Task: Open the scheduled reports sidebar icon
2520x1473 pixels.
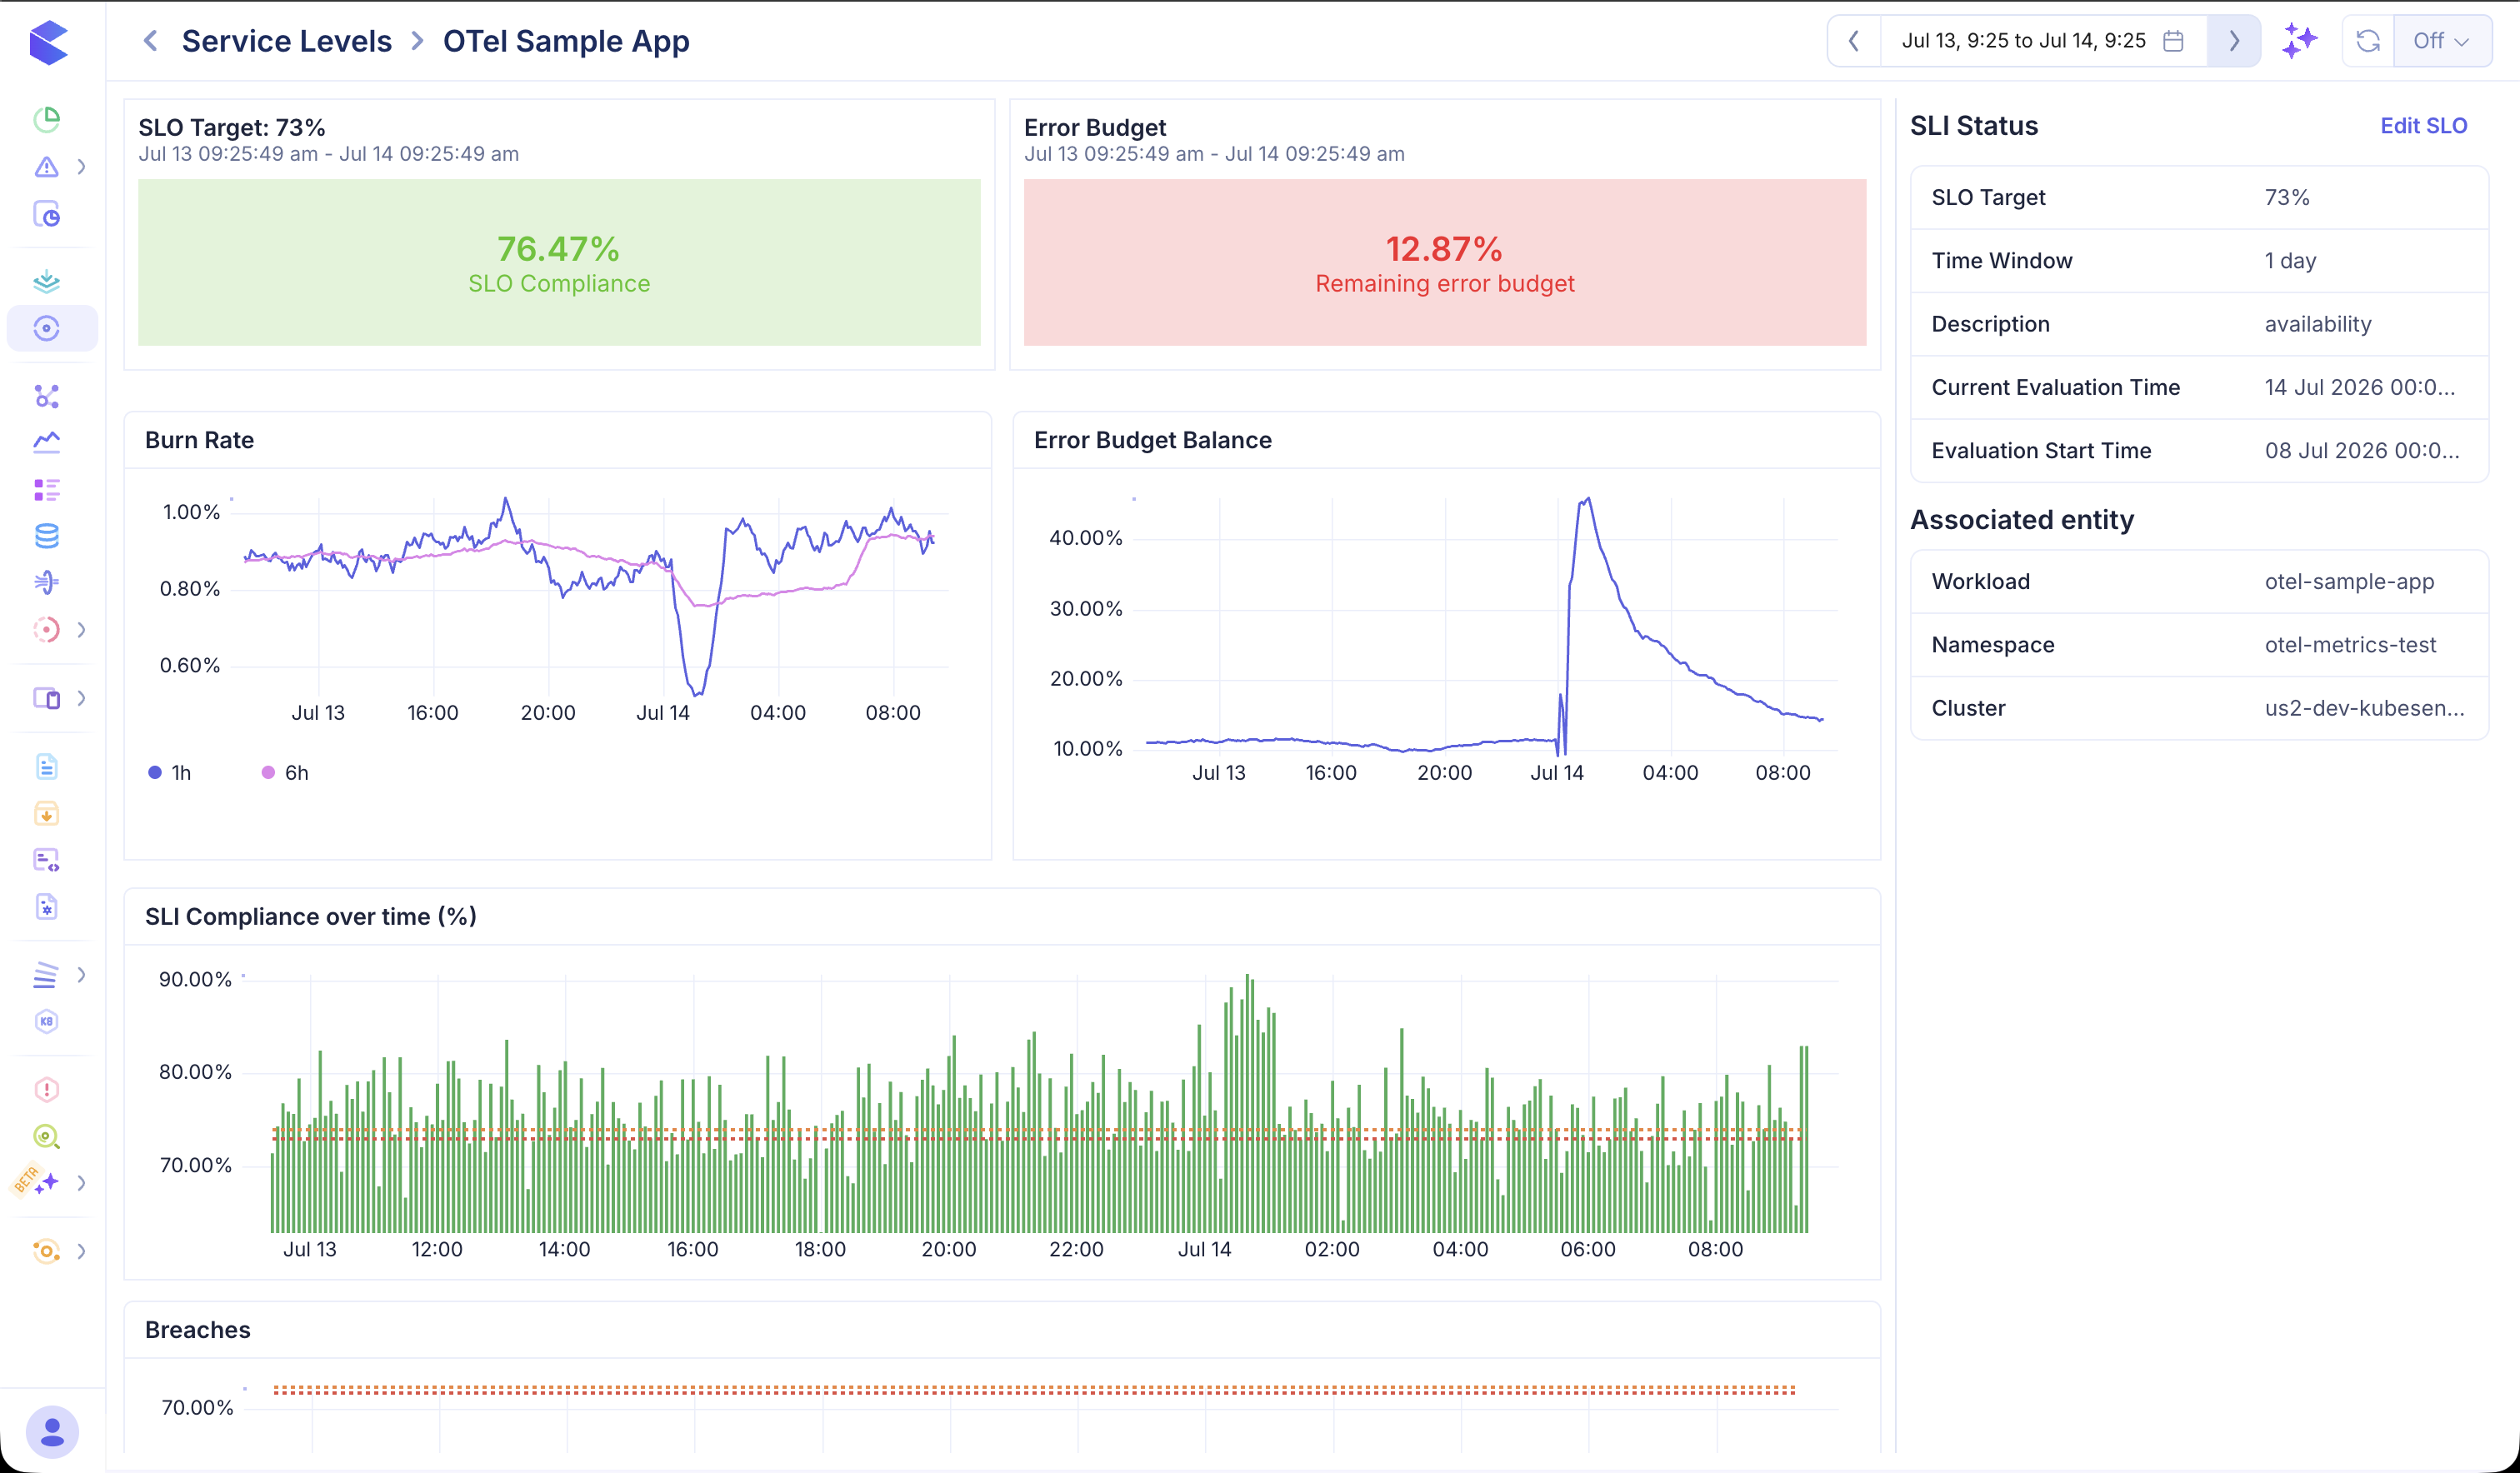Action: click(47, 214)
